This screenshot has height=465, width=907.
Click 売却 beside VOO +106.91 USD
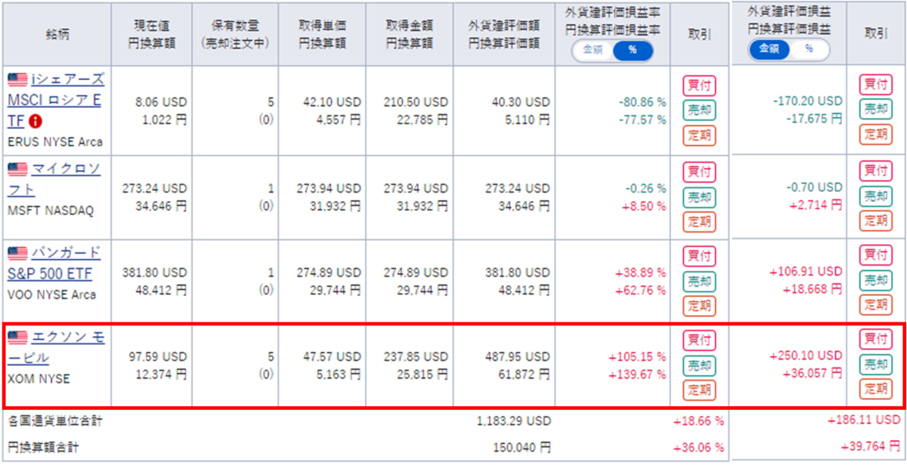(x=875, y=280)
